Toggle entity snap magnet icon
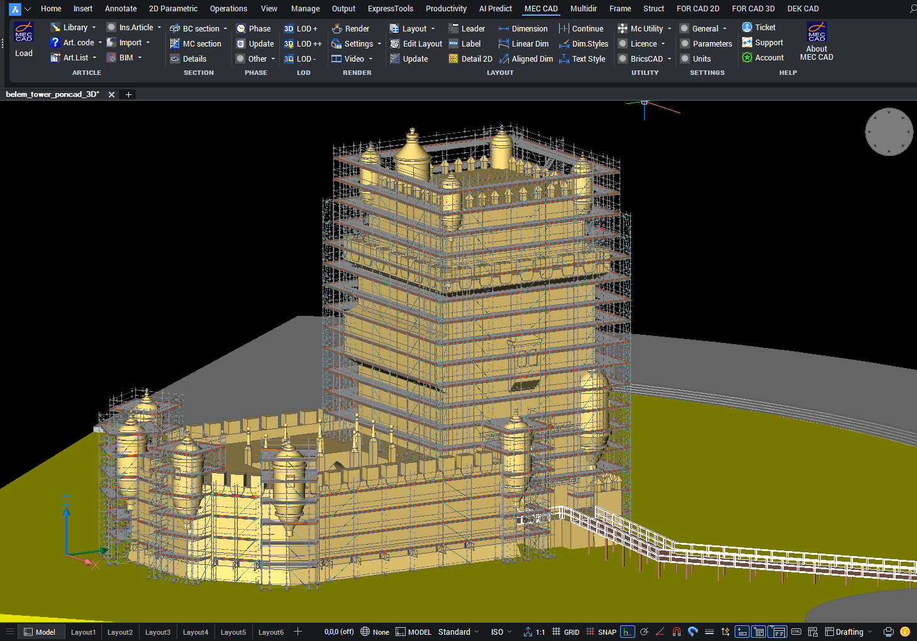Image resolution: width=917 pixels, height=641 pixels. [x=677, y=632]
